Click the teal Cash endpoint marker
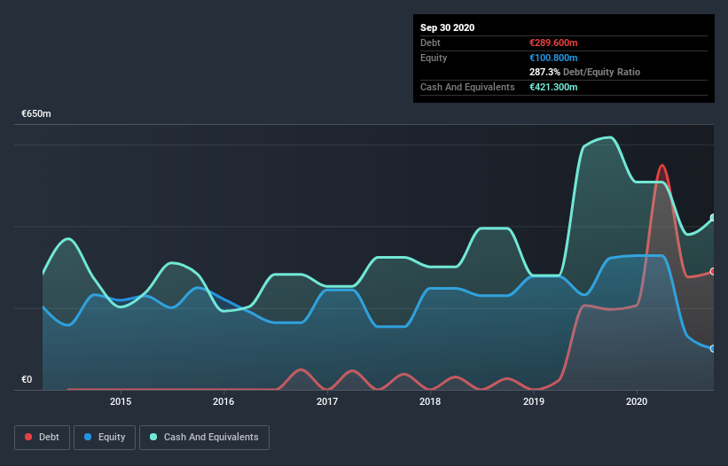 tap(713, 217)
